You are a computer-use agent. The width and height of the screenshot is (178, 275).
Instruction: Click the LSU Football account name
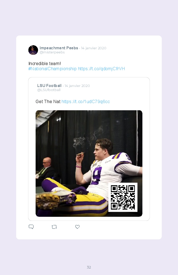coord(49,86)
